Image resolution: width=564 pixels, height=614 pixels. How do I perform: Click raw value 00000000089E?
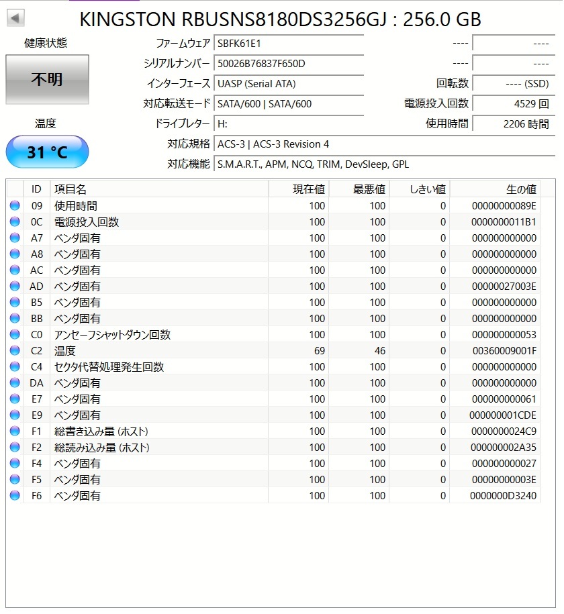[504, 205]
